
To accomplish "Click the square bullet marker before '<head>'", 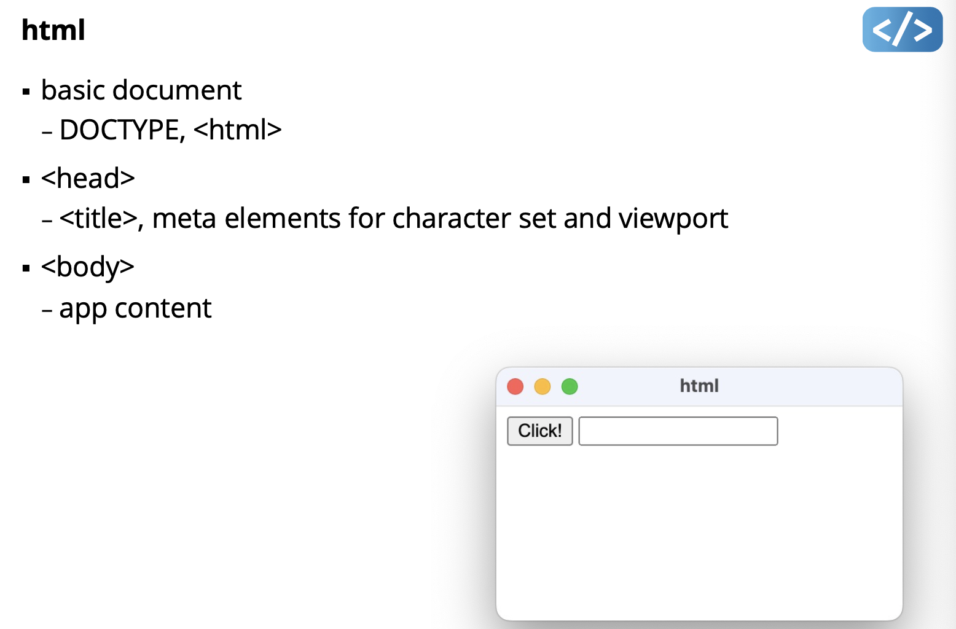I will click(26, 180).
